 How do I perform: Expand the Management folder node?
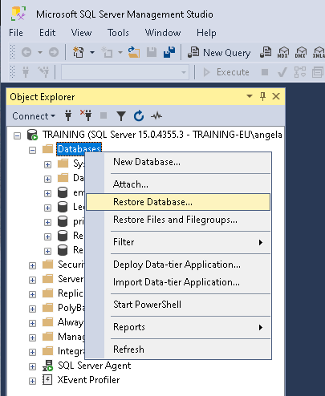[32, 337]
